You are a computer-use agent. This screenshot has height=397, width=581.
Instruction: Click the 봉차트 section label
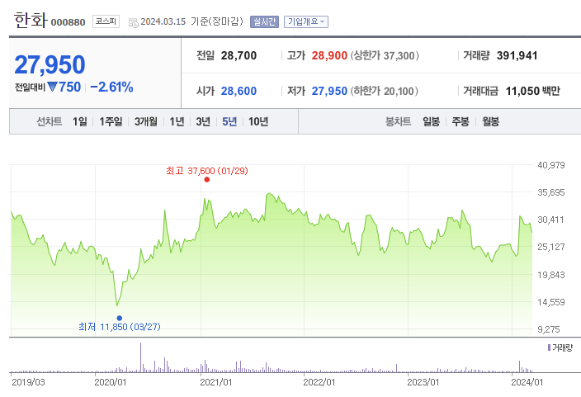[x=399, y=121]
